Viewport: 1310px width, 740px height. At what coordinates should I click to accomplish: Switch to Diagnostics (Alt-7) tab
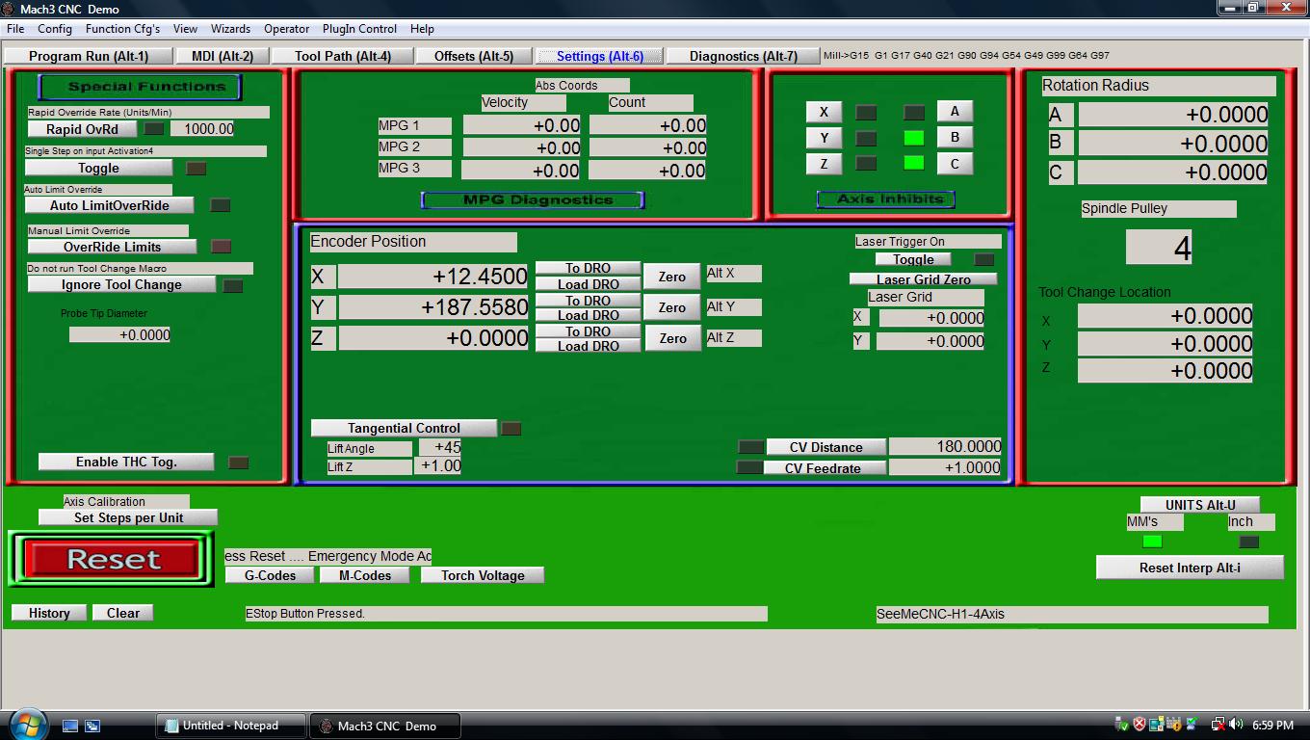point(743,56)
